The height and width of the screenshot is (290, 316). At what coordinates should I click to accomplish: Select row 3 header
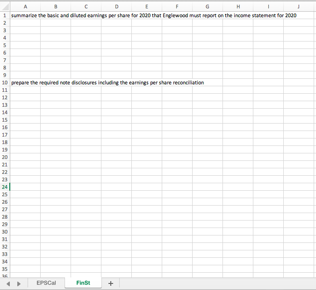click(5, 30)
